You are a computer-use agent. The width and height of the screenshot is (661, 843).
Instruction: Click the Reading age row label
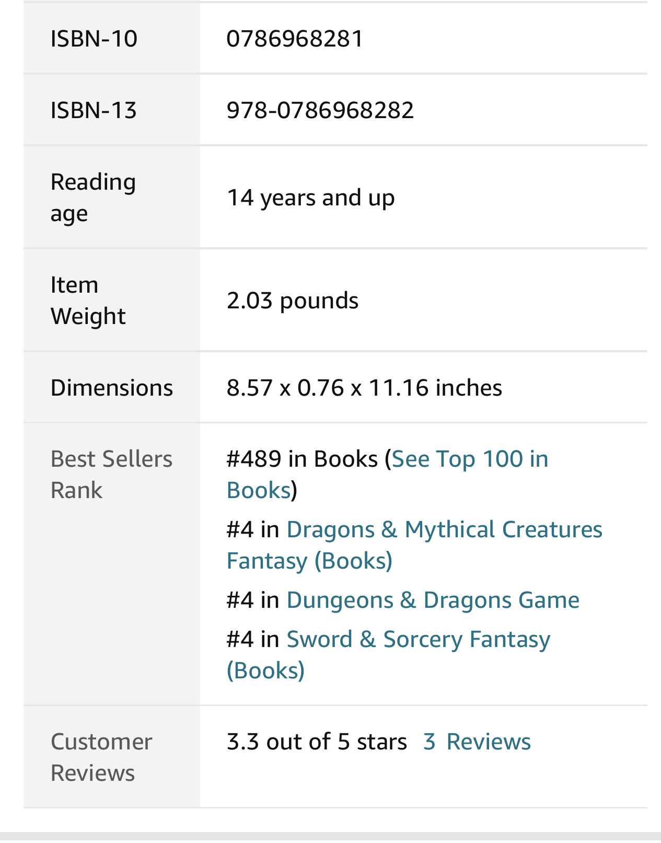pos(93,198)
